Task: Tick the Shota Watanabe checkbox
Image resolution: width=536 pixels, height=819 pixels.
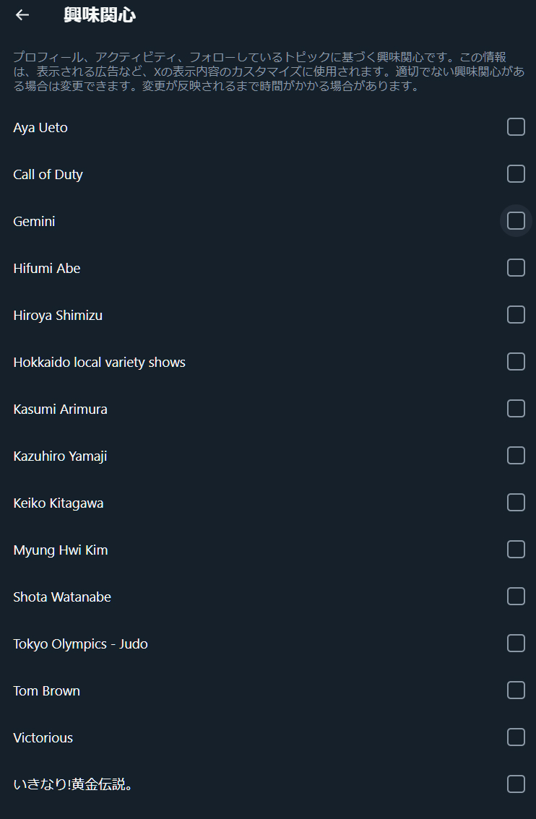Action: 516,597
